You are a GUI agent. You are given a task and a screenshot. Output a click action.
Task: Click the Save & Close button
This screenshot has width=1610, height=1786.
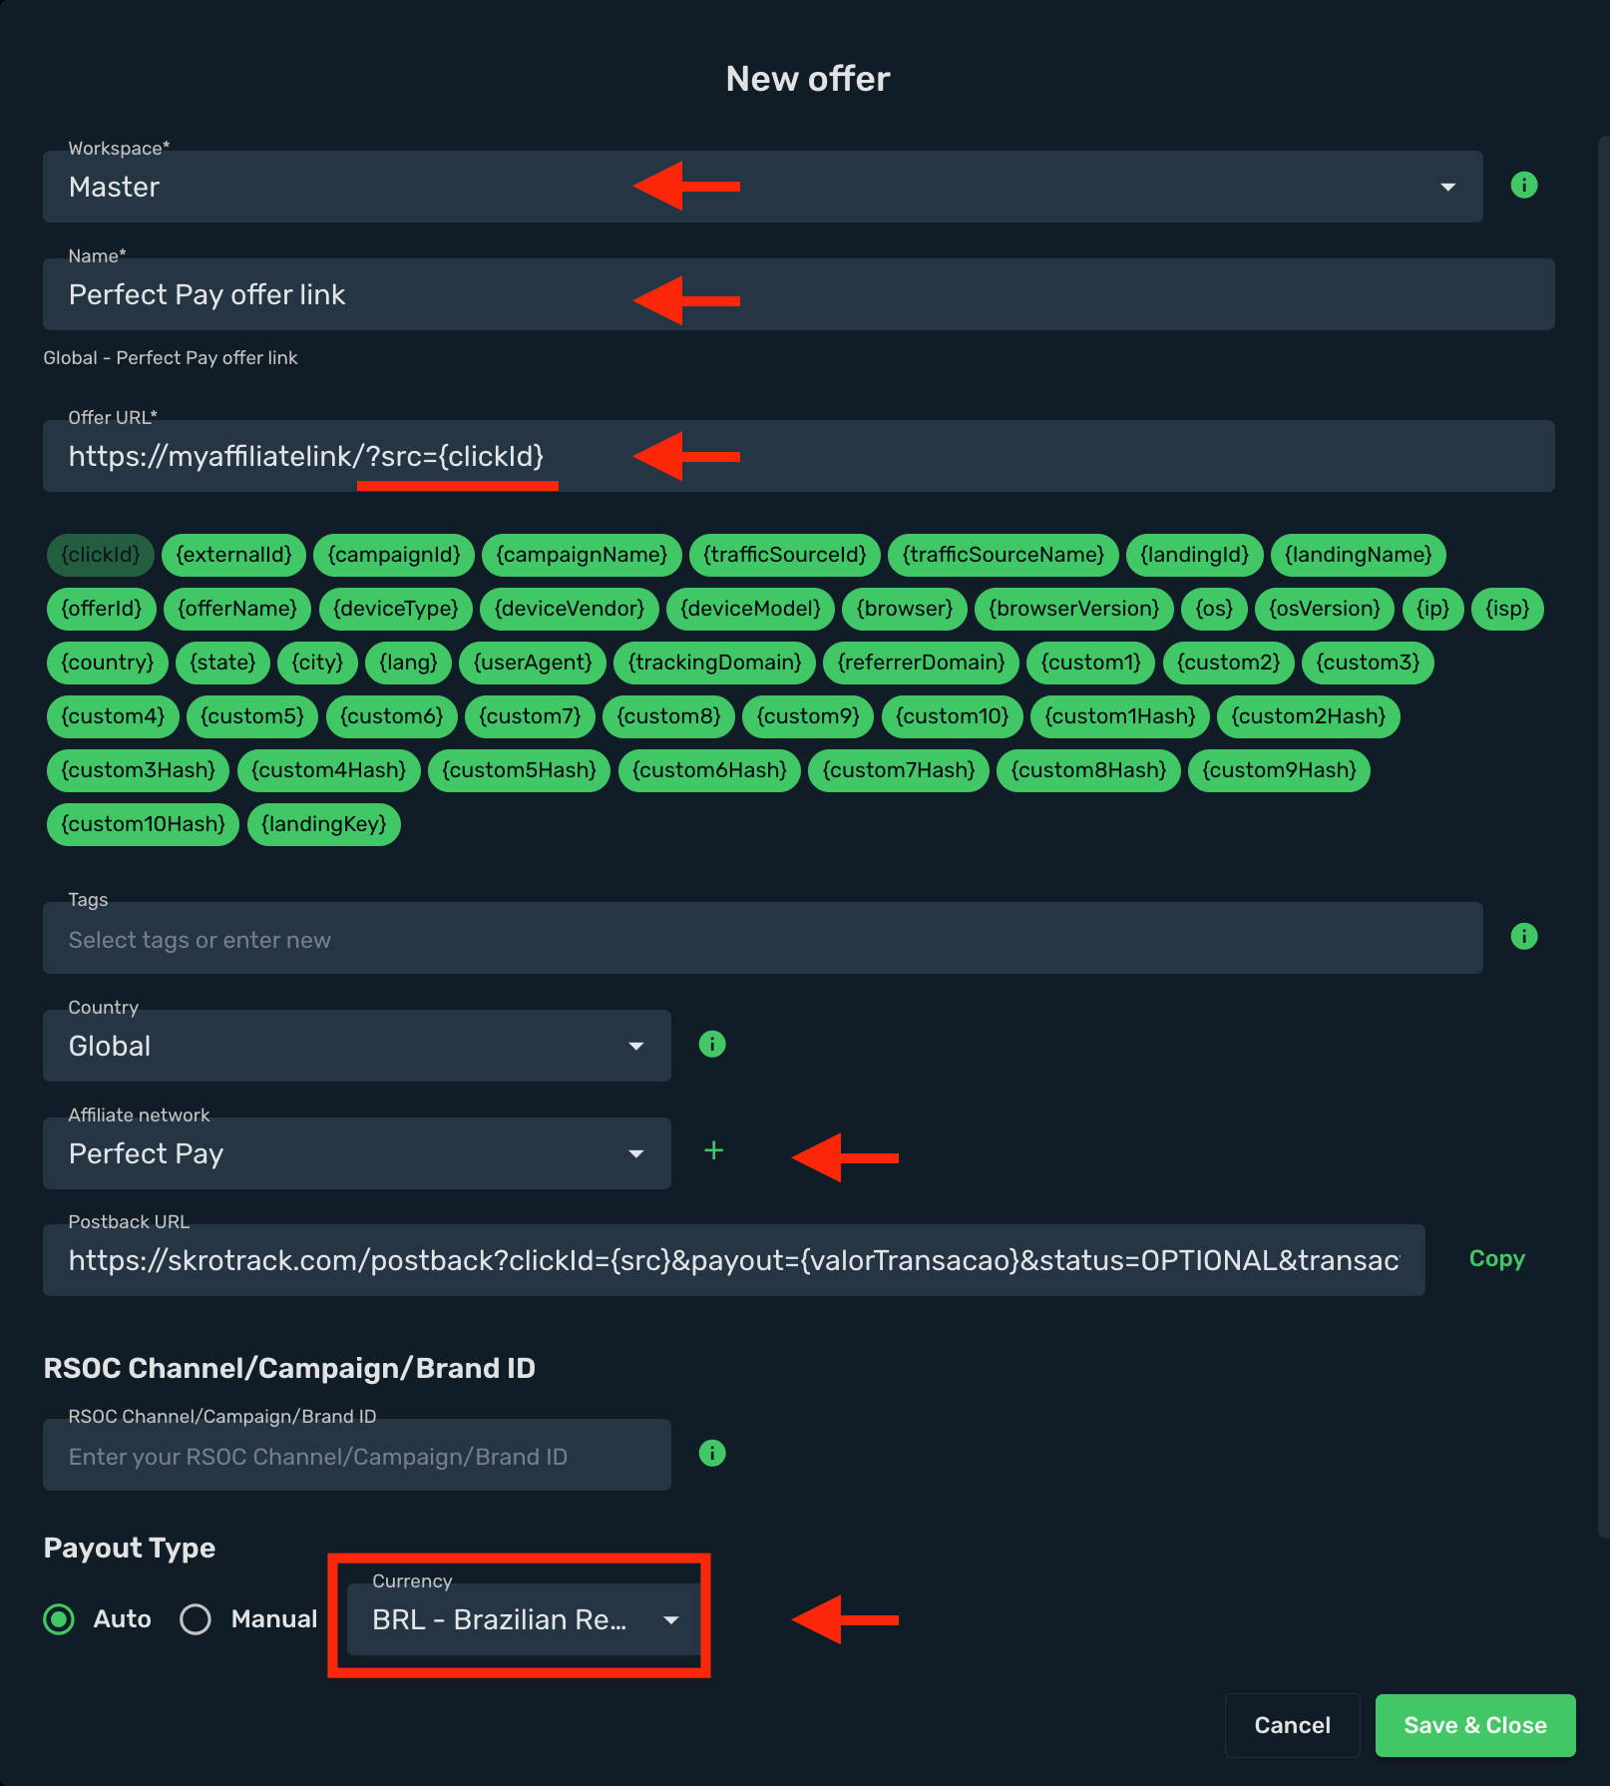coord(1475,1725)
